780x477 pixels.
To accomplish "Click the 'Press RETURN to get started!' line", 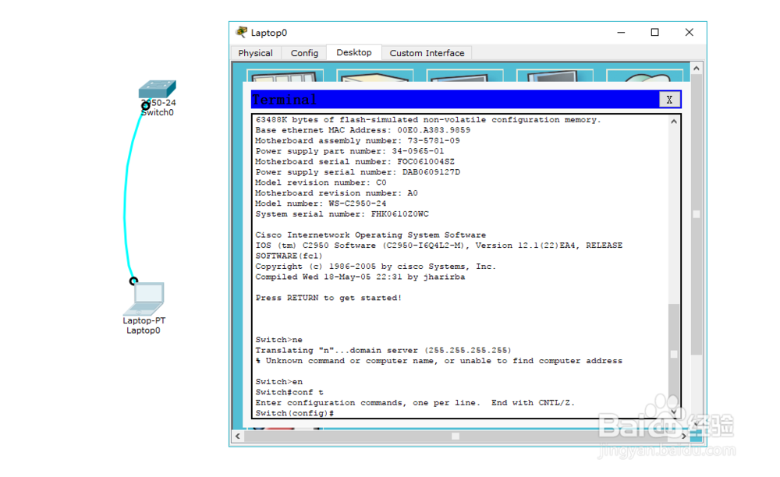I will tap(328, 298).
